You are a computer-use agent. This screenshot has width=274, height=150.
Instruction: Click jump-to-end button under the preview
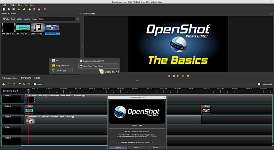188,76
